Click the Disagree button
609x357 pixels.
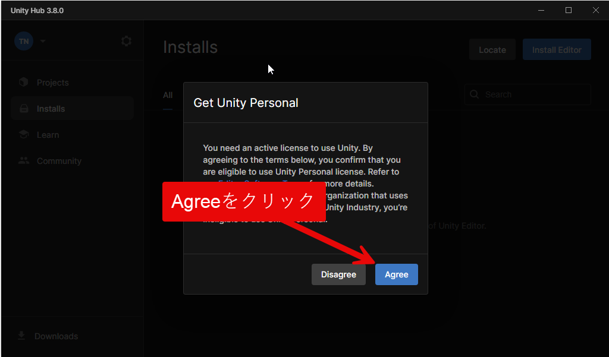pos(338,274)
